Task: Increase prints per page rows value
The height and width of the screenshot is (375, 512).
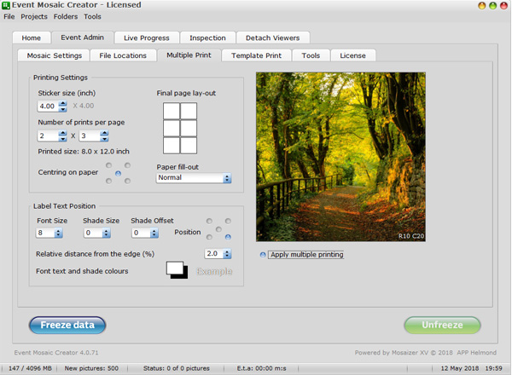Action: (104, 133)
